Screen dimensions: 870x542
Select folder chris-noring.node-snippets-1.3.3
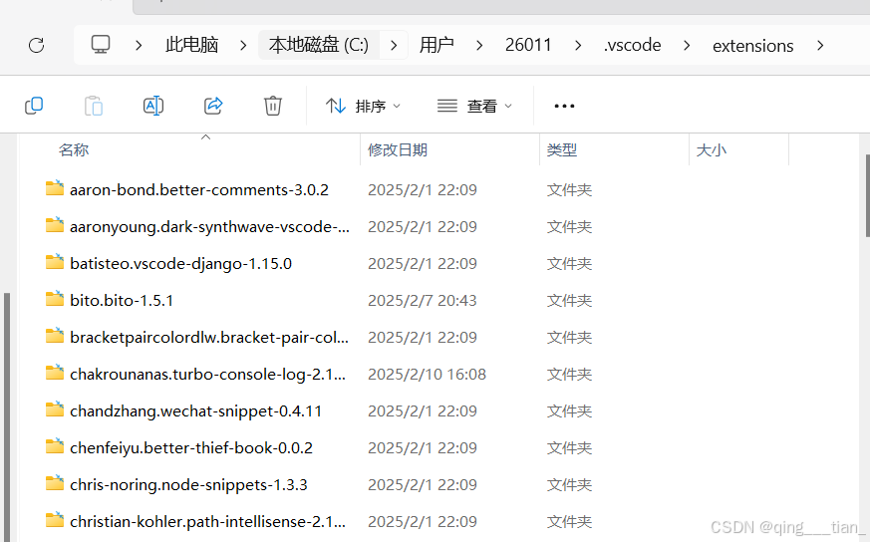[x=188, y=485]
